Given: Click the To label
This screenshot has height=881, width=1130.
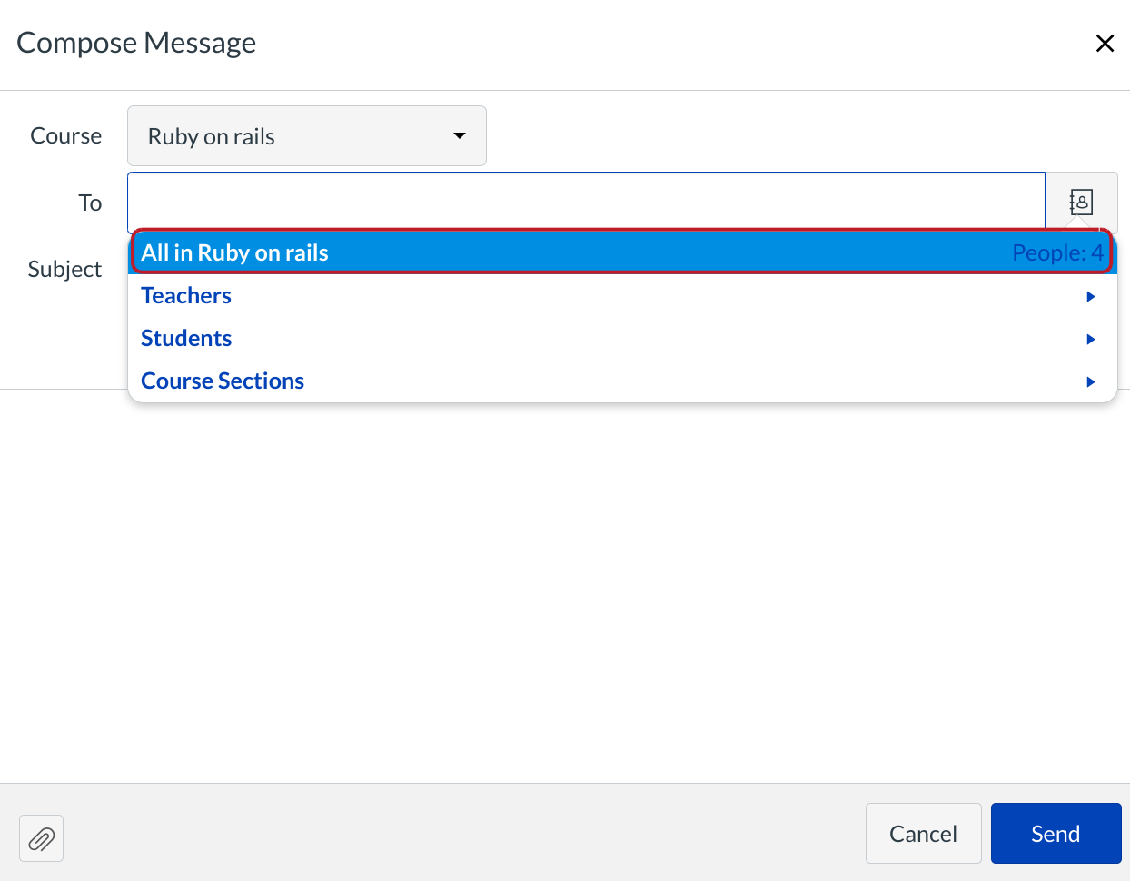Looking at the screenshot, I should tap(90, 203).
